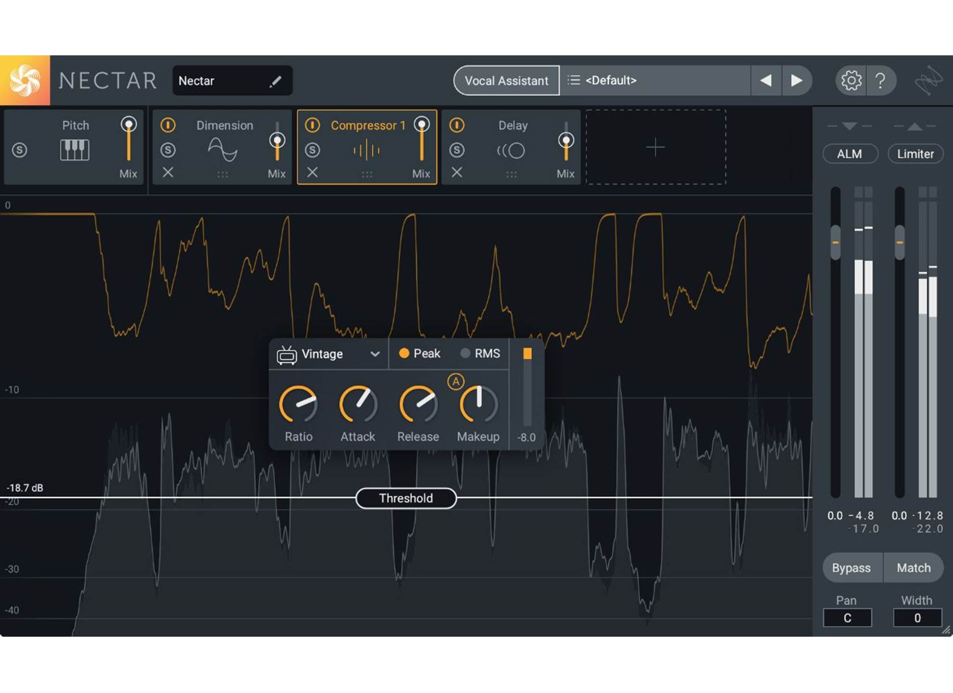Toggle Compressor 1 power button
Image resolution: width=953 pixels, height=693 pixels.
click(312, 125)
